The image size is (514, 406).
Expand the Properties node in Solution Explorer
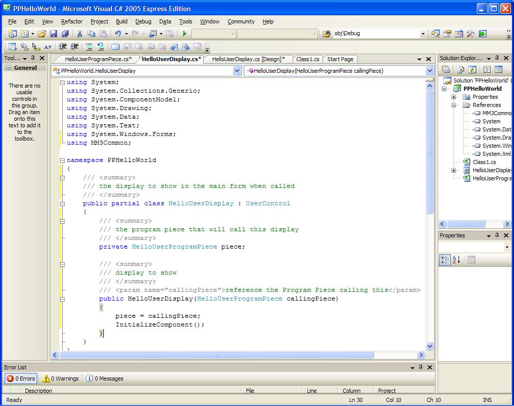coord(453,97)
